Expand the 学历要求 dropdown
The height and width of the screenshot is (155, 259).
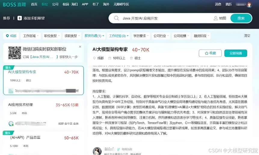[141, 36]
